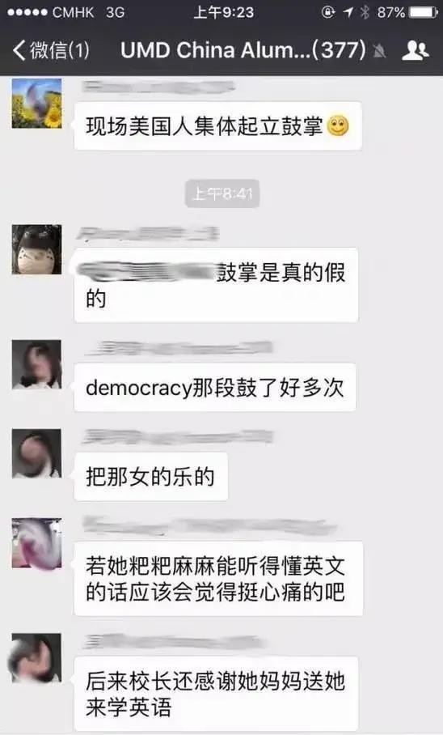Select message democracy那段鼓了好多次
Screen dimensions: 443x735
click(215, 388)
